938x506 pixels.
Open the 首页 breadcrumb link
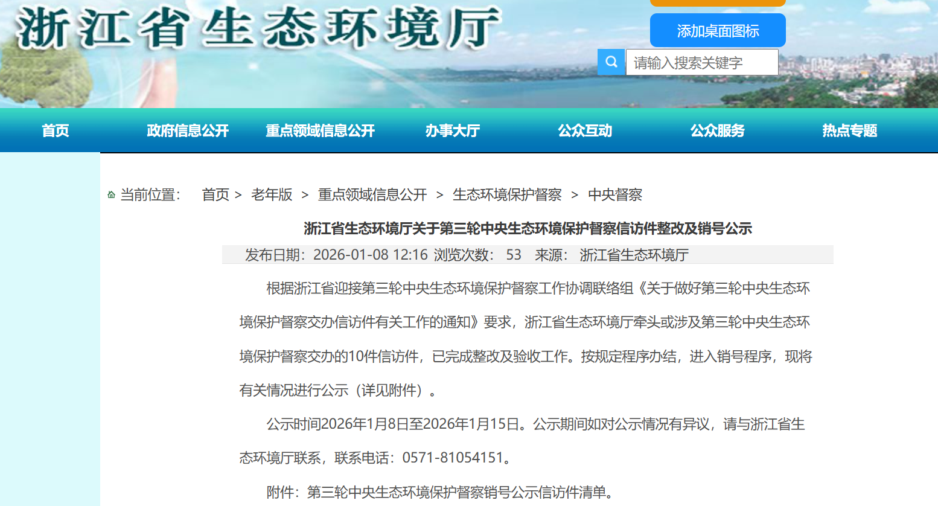215,194
